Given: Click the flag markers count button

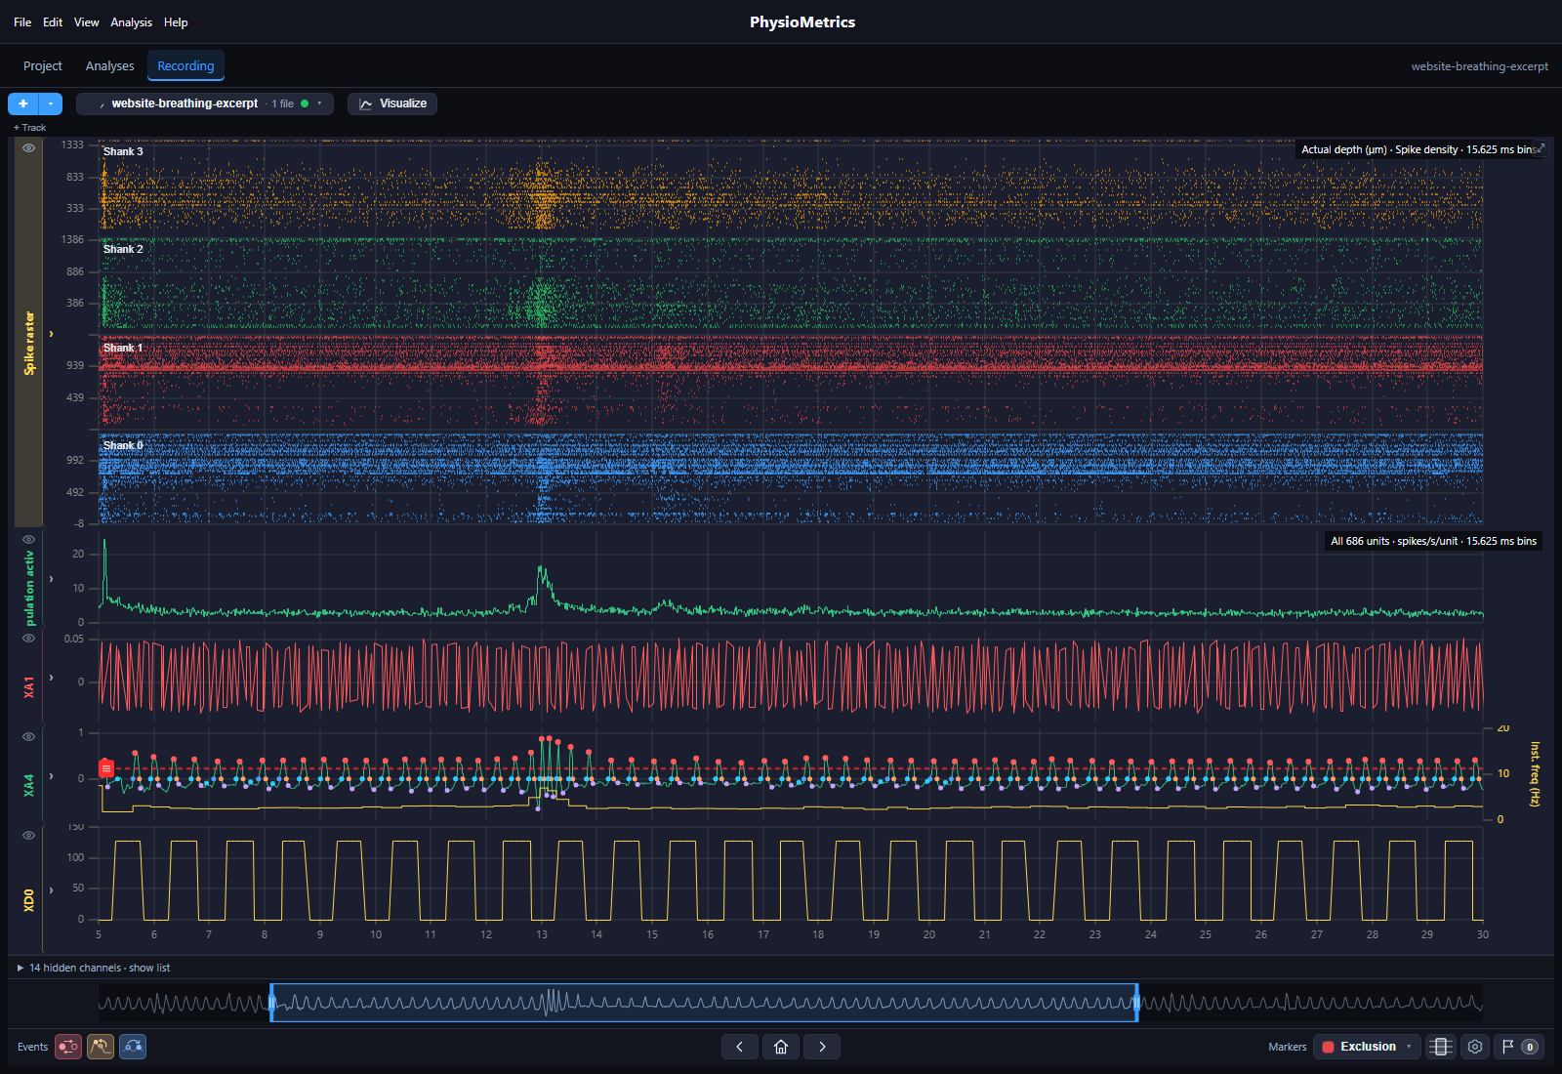Looking at the screenshot, I should pos(1519,1047).
